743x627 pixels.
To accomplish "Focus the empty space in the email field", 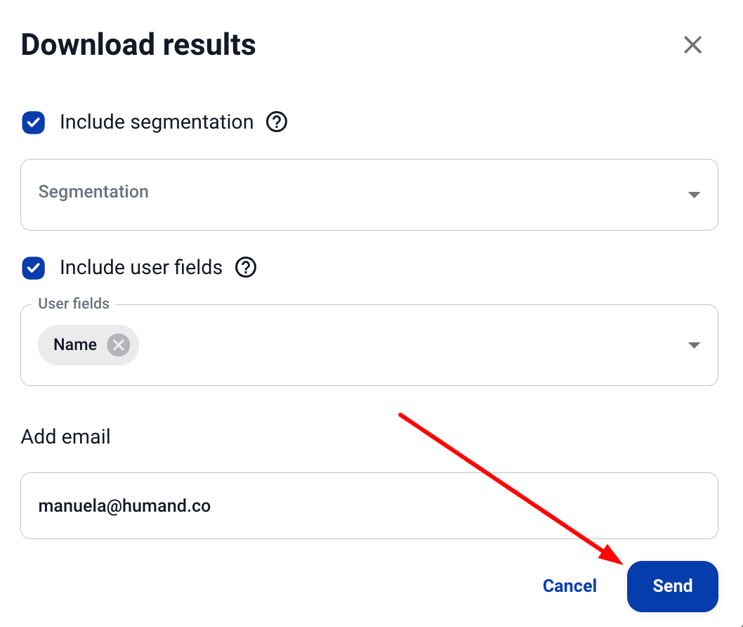I will pos(456,505).
